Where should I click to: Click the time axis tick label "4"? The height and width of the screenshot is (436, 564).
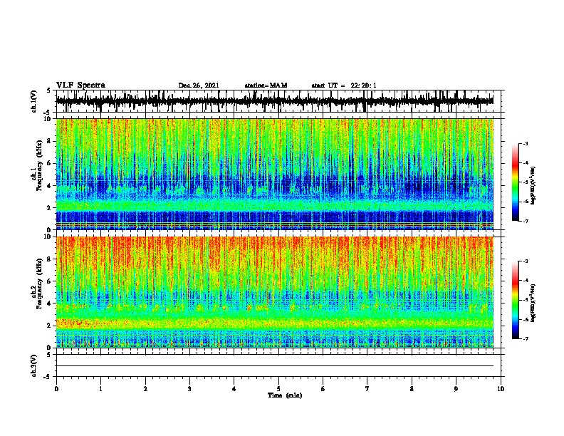[x=234, y=389]
